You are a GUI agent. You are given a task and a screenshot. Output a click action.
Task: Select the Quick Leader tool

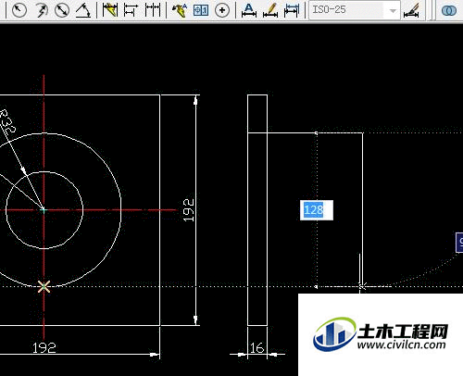pos(180,10)
